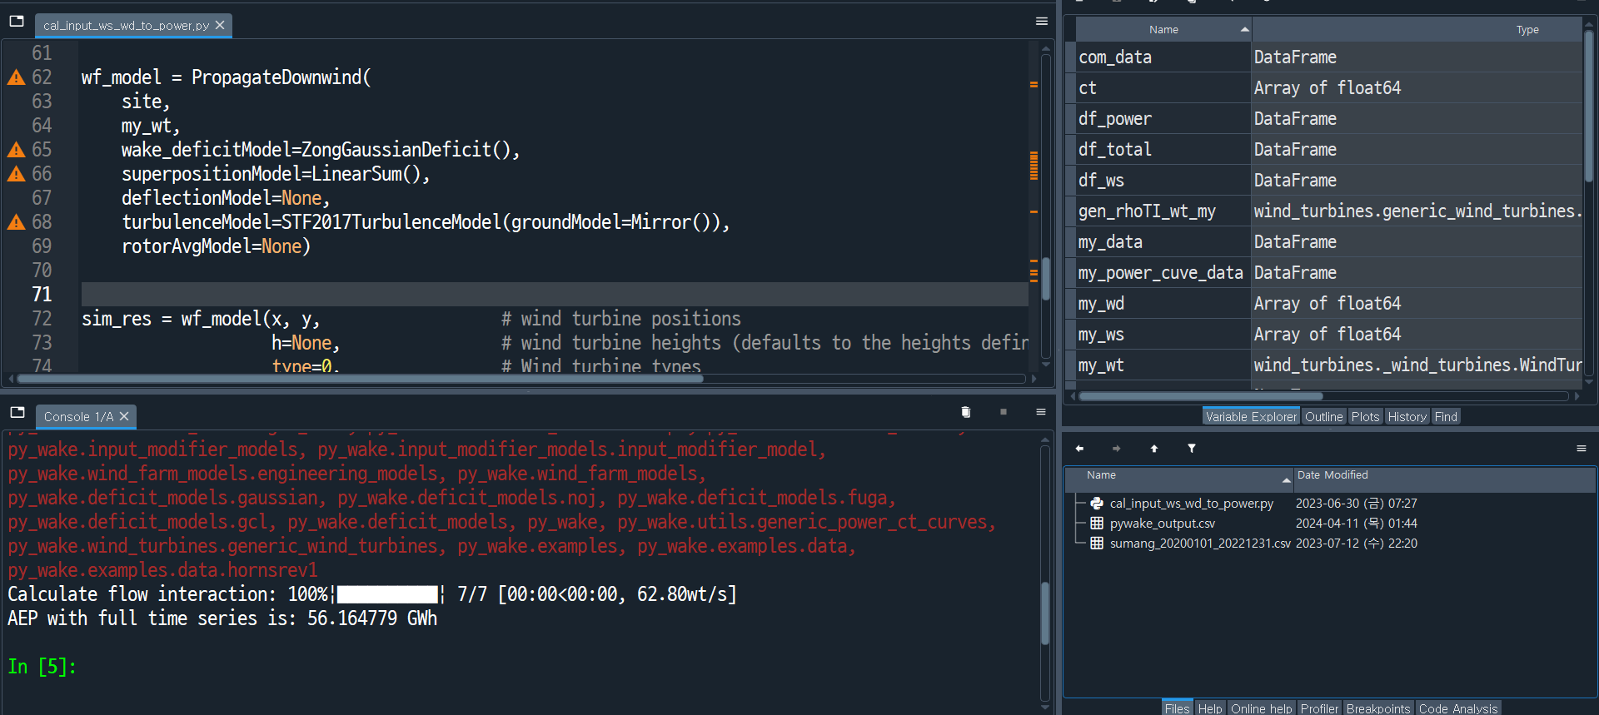The height and width of the screenshot is (715, 1599).
Task: Open the console pane options menu
Action: pyautogui.click(x=1041, y=412)
